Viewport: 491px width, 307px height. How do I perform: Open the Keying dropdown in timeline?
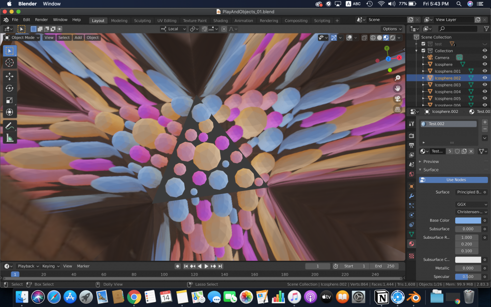[51, 266]
